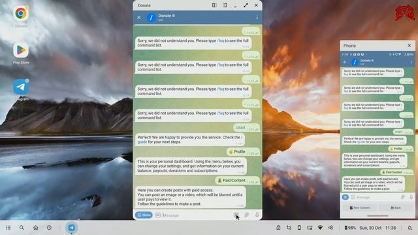Go back using arrow in Phone window
The image size is (418, 235).
[x=345, y=62]
